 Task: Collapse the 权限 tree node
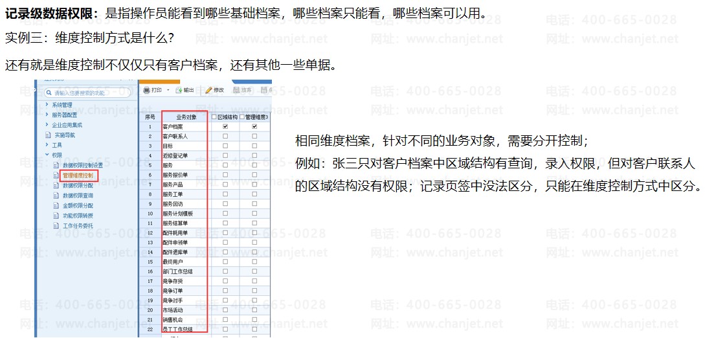pyautogui.click(x=47, y=155)
